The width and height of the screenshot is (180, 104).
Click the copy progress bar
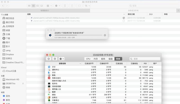(x=78, y=35)
